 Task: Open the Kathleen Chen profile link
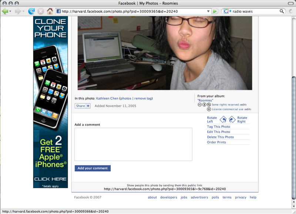pyautogui.click(x=107, y=98)
